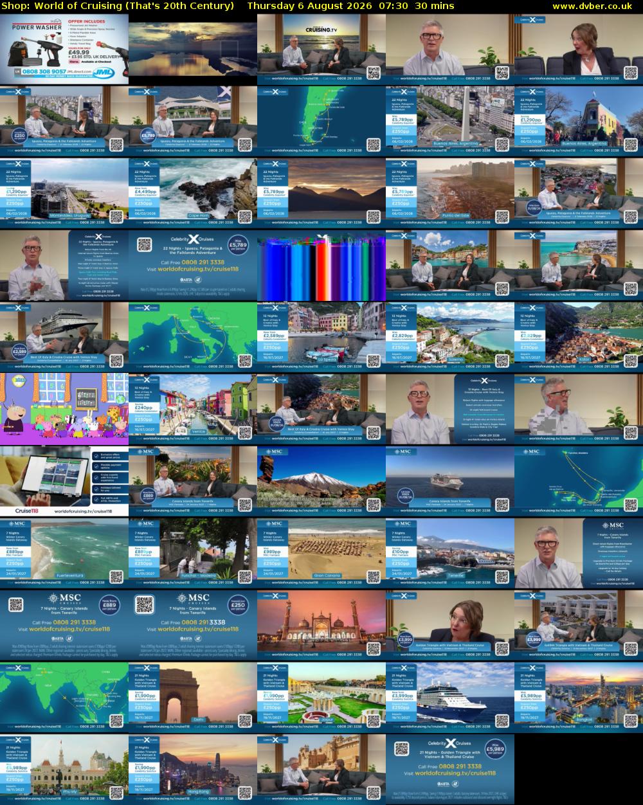Open the Tenerife town with volcano thumbnail
This screenshot has width=643, height=805.
click(450, 554)
